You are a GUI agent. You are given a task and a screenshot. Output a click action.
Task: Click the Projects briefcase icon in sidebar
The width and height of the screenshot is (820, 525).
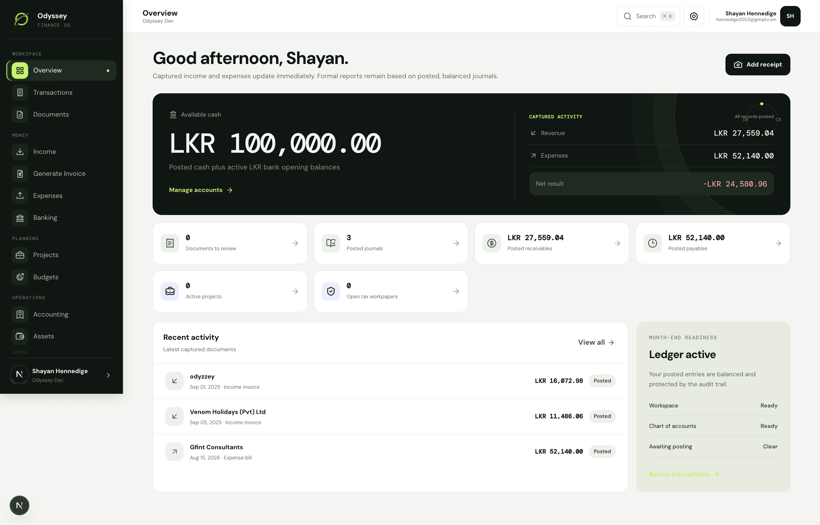[20, 255]
